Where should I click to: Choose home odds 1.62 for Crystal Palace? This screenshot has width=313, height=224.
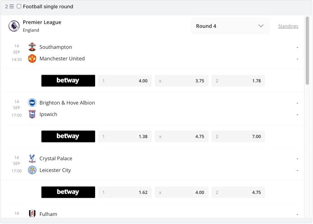click(125, 192)
